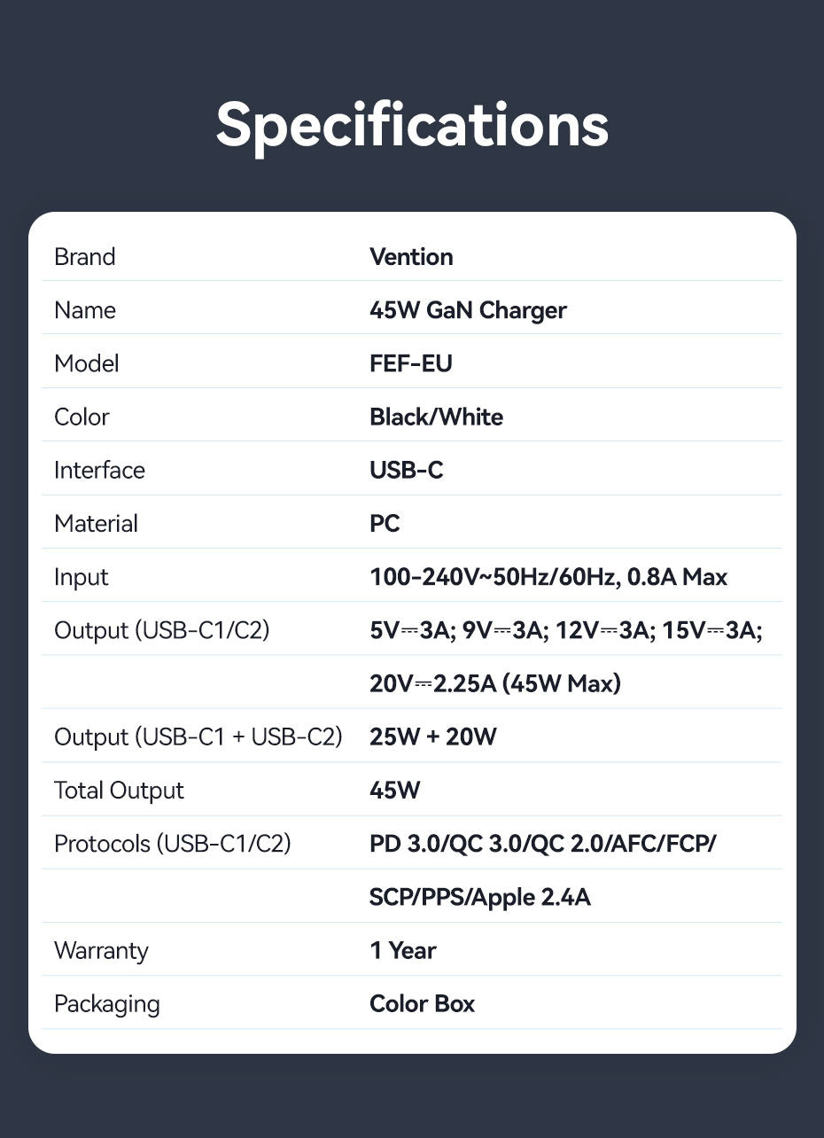
Task: Select the 1 Year warranty value
Action: 402,951
